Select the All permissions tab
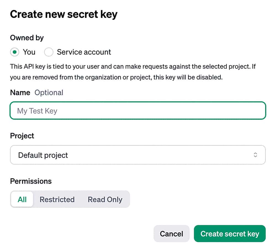The height and width of the screenshot is (251, 276). click(x=22, y=199)
